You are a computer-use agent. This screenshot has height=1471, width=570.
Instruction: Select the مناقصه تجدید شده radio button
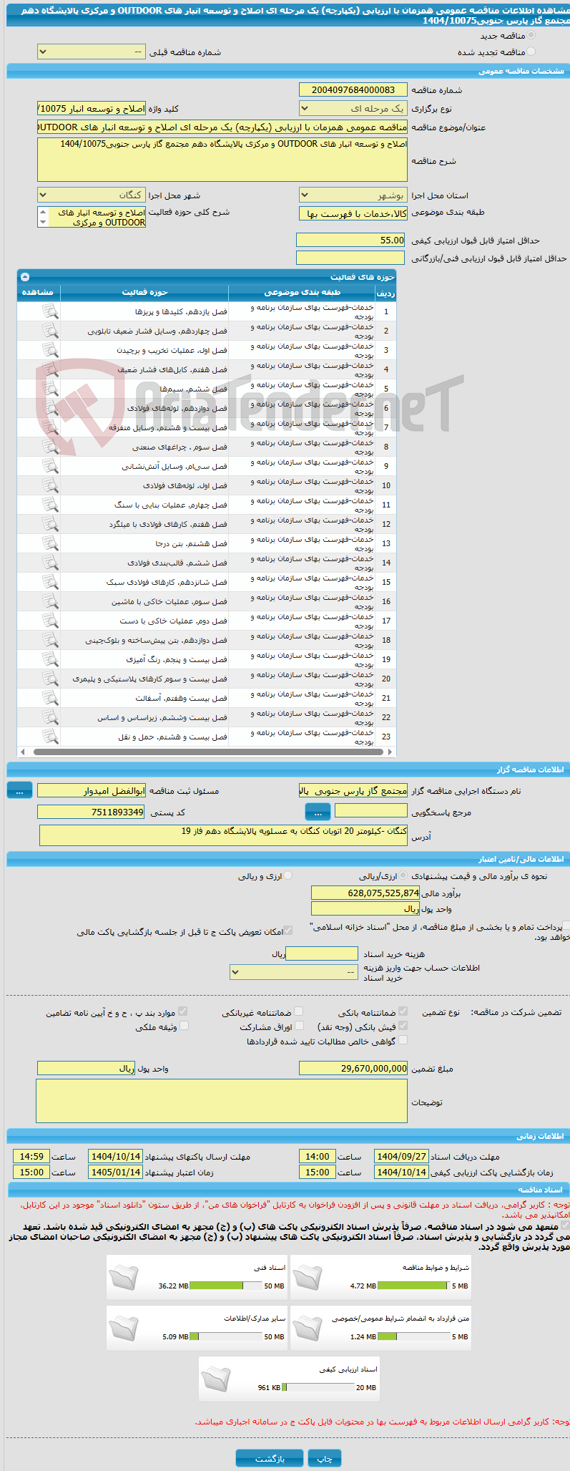[x=531, y=52]
